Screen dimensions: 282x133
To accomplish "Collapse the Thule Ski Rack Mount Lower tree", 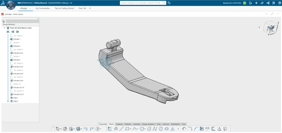I will click(x=5, y=28).
